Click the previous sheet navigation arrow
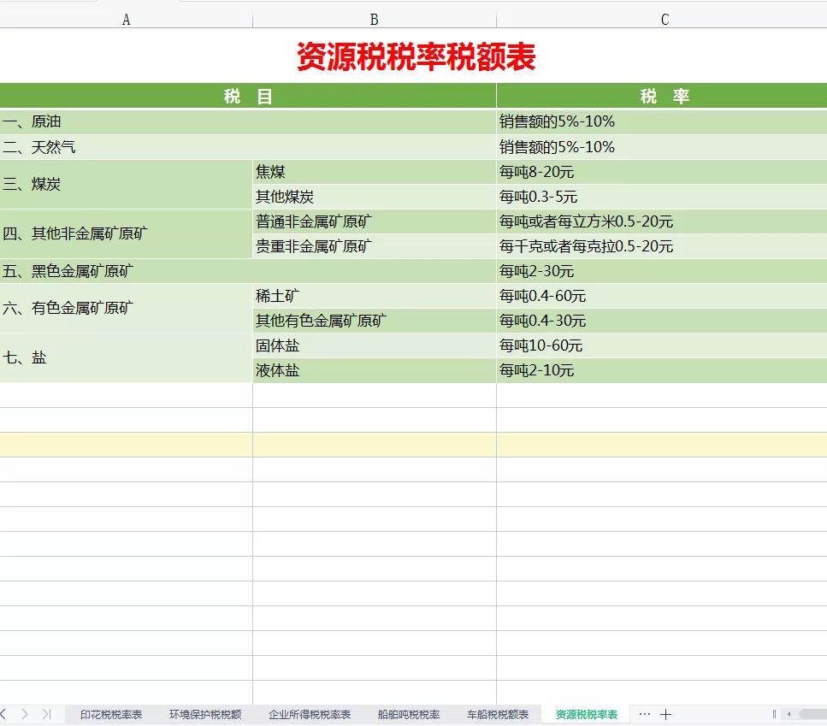 click(x=4, y=714)
